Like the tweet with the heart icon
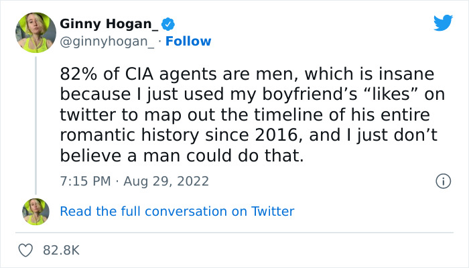The width and height of the screenshot is (469, 268). [x=27, y=250]
